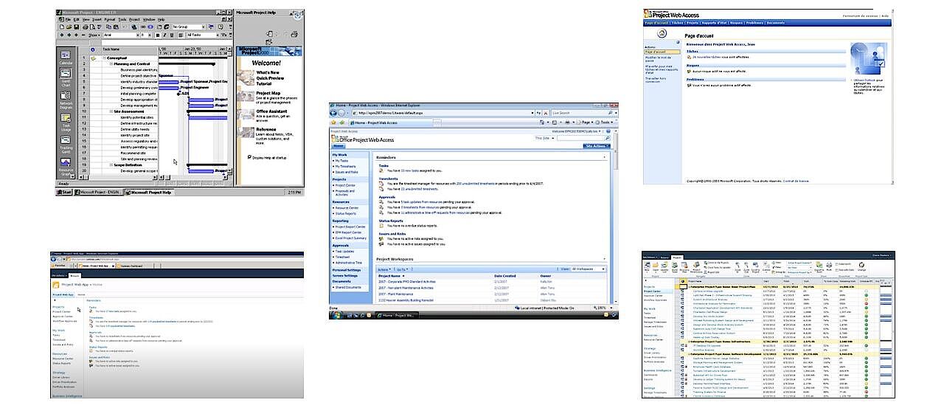The image size is (944, 411).
Task: Open the Show outline dropdown in Microsoft Project's toolbar
Action: (94, 35)
